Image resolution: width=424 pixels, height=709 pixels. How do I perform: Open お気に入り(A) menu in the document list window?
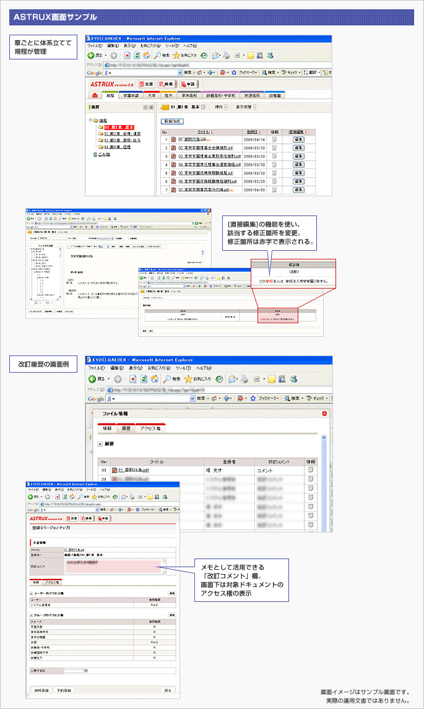150,46
